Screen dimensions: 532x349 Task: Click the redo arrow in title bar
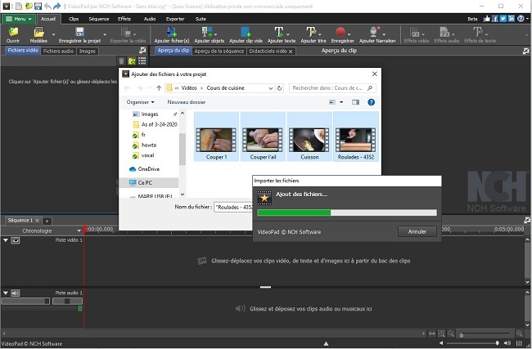tap(57, 6)
